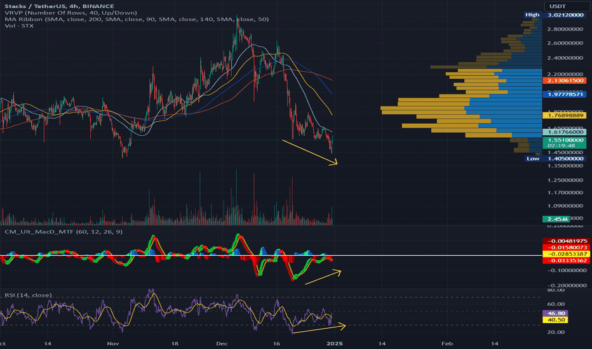Image resolution: width=592 pixels, height=349 pixels.
Task: Click the 1.09000000 price axis label
Action: click(x=565, y=206)
